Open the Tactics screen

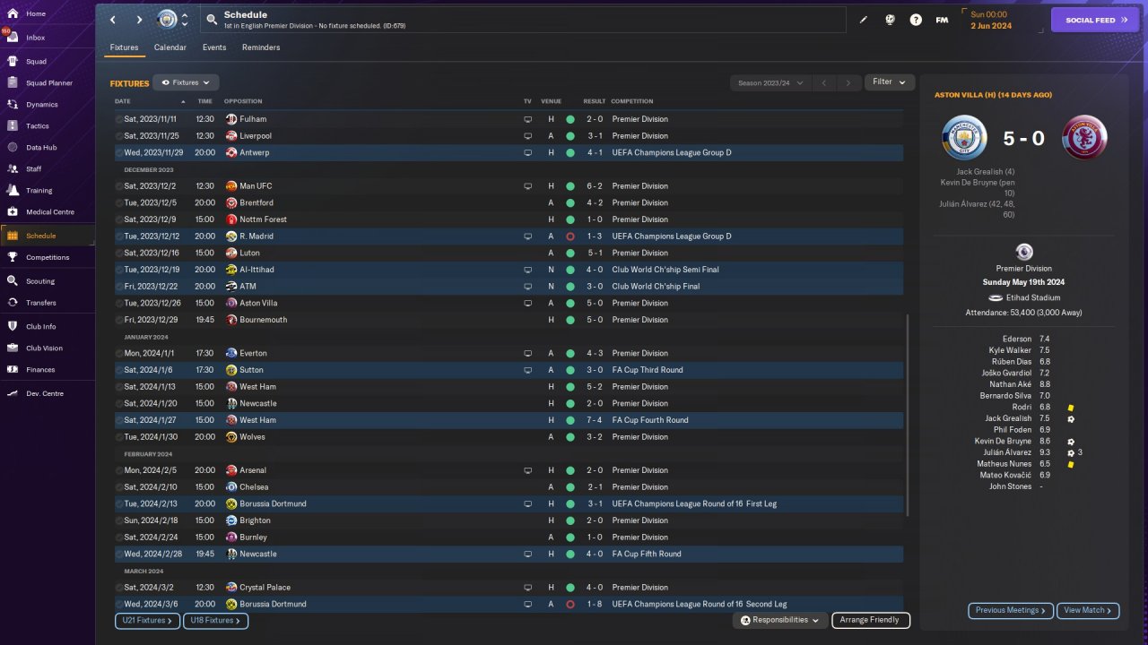(x=38, y=126)
